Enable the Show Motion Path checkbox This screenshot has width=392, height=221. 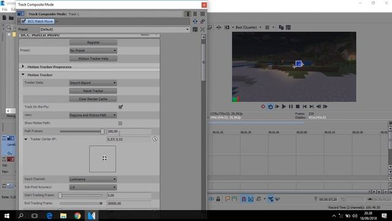tap(120, 123)
